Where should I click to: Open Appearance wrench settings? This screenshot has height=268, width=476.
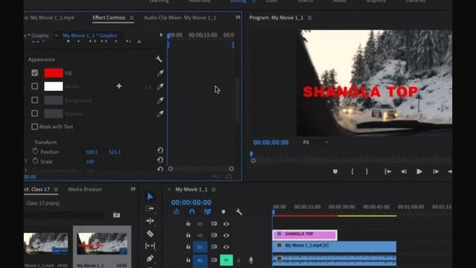(158, 59)
